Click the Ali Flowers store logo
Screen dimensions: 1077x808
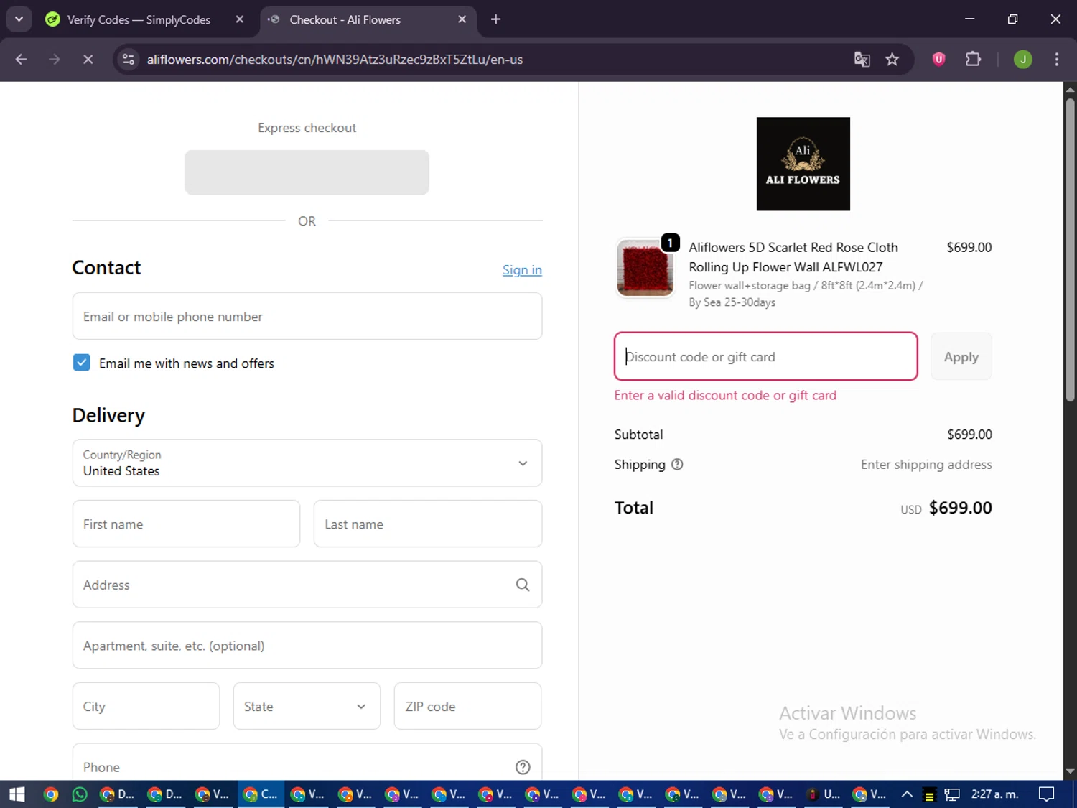[803, 164]
